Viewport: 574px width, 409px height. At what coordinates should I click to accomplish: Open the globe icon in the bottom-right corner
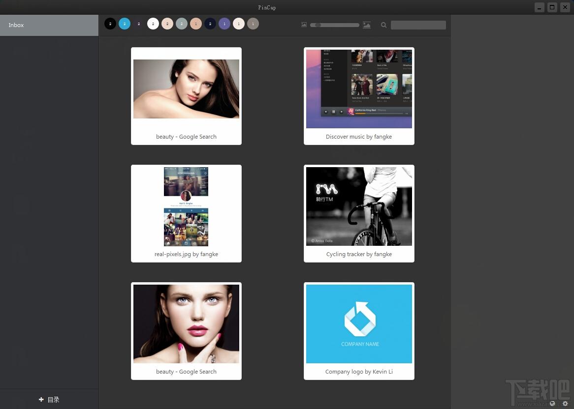click(552, 404)
